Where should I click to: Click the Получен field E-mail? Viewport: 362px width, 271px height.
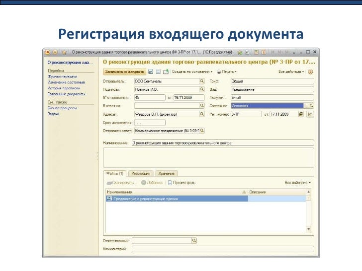tap(272, 97)
